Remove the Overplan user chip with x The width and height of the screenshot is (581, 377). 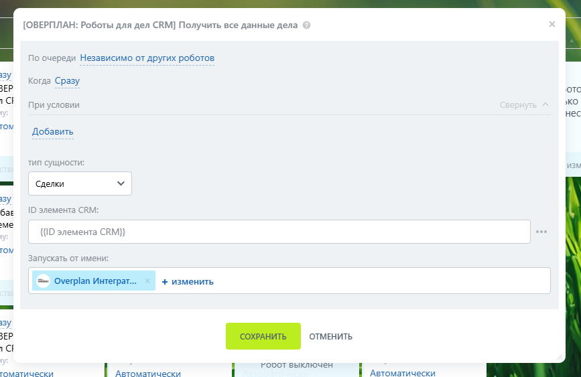tap(147, 281)
